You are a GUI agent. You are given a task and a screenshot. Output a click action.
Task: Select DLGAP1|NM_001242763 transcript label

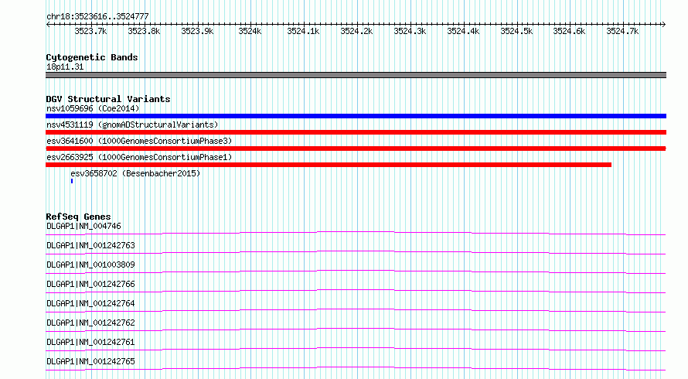tap(90, 245)
